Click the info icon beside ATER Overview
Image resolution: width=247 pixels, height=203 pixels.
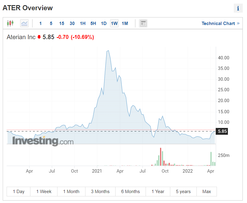[x=238, y=8]
